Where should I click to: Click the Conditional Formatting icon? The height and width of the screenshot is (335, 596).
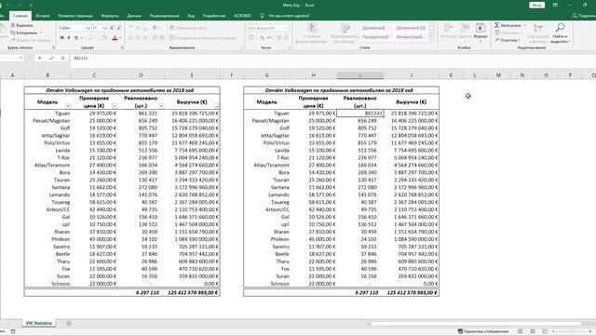point(312,28)
